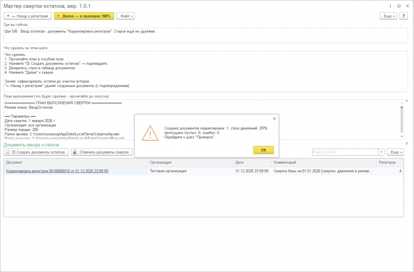The height and width of the screenshot is (272, 414).
Task: Clear search with the x icon
Action: coord(381,152)
